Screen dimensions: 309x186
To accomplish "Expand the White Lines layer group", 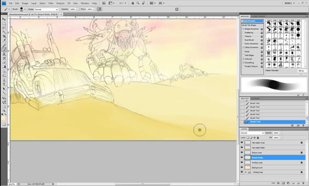I will coord(246,172).
